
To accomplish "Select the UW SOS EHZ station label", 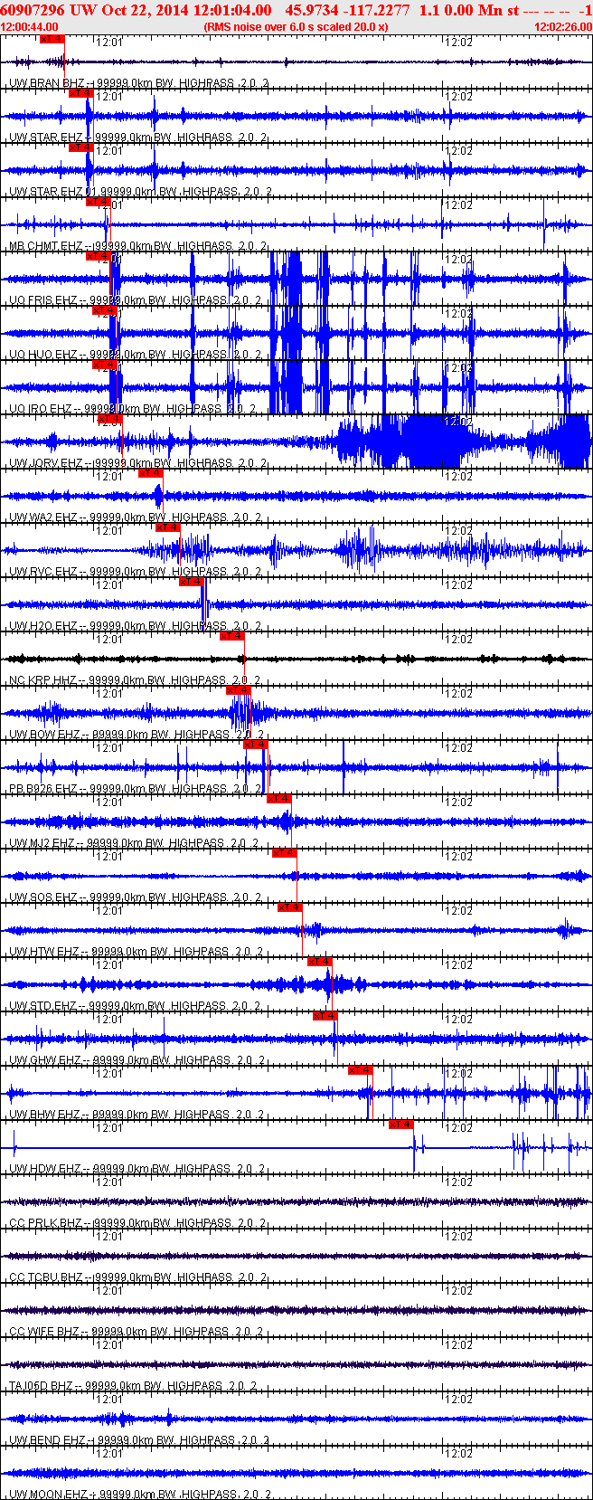I will (136, 897).
